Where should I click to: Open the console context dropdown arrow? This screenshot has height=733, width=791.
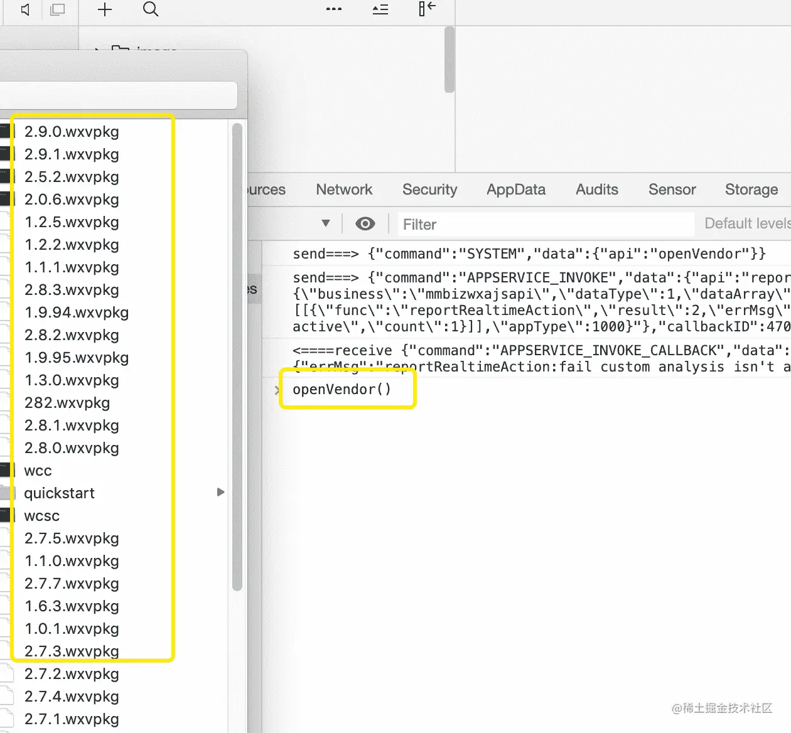pyautogui.click(x=326, y=223)
